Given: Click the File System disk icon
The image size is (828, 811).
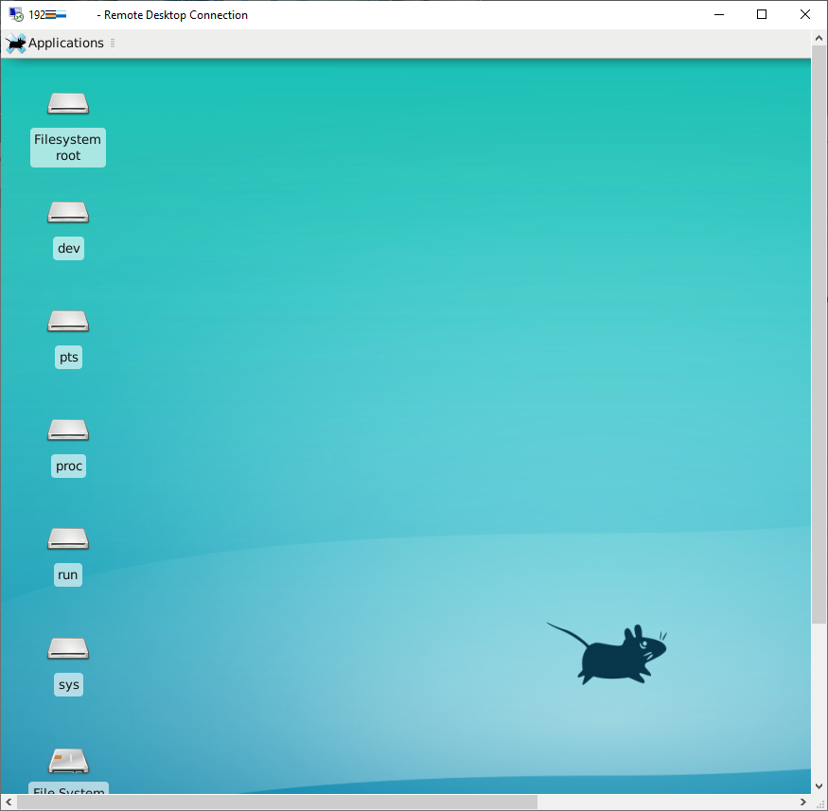Looking at the screenshot, I should pyautogui.click(x=68, y=761).
